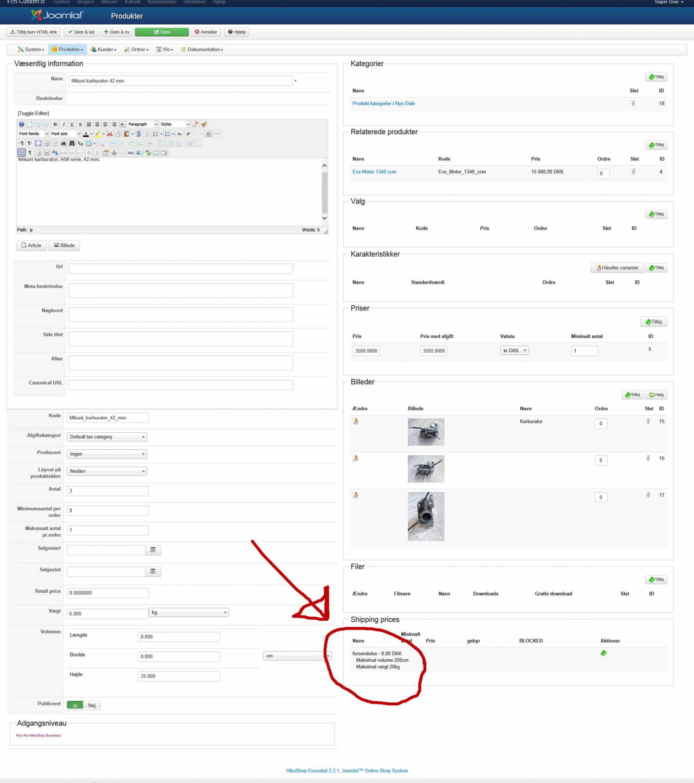Print the editor content
Image resolution: width=694 pixels, height=783 pixels.
pyautogui.click(x=63, y=143)
